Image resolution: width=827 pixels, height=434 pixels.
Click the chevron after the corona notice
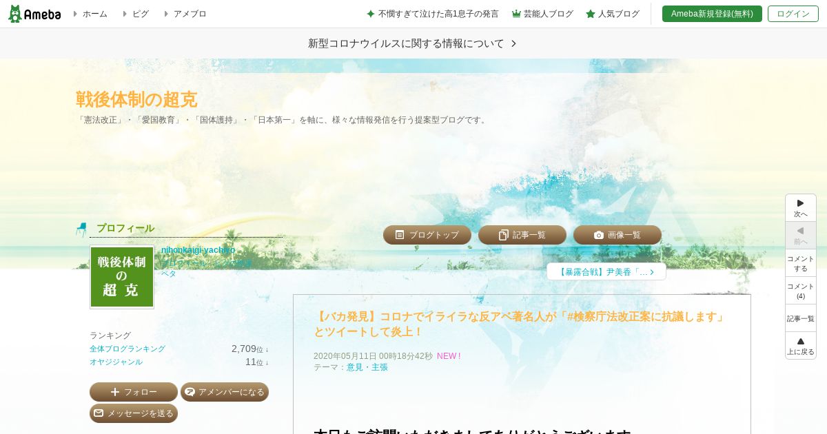coord(513,43)
